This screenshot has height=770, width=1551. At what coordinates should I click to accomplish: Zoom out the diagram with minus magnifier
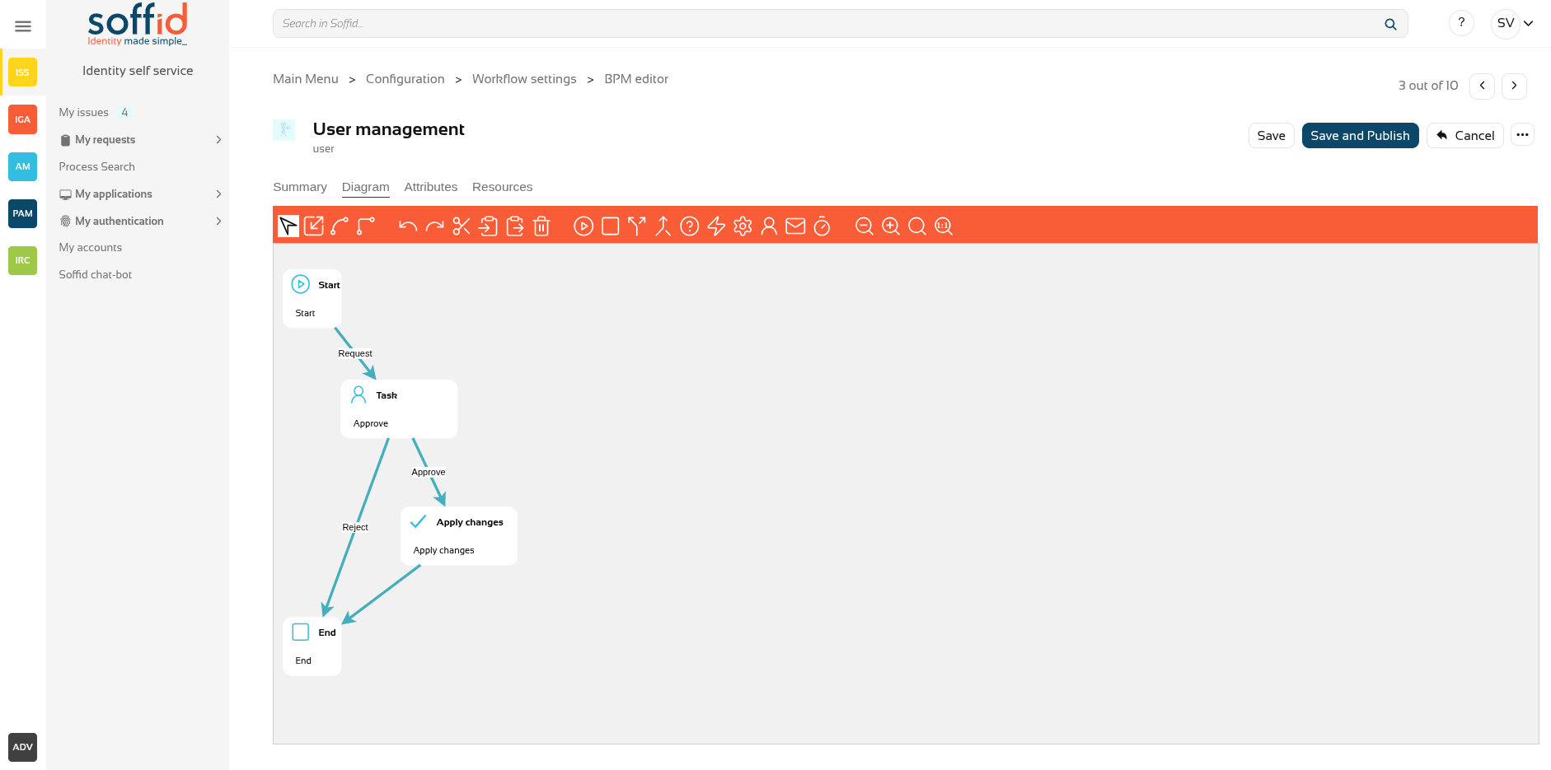click(865, 226)
